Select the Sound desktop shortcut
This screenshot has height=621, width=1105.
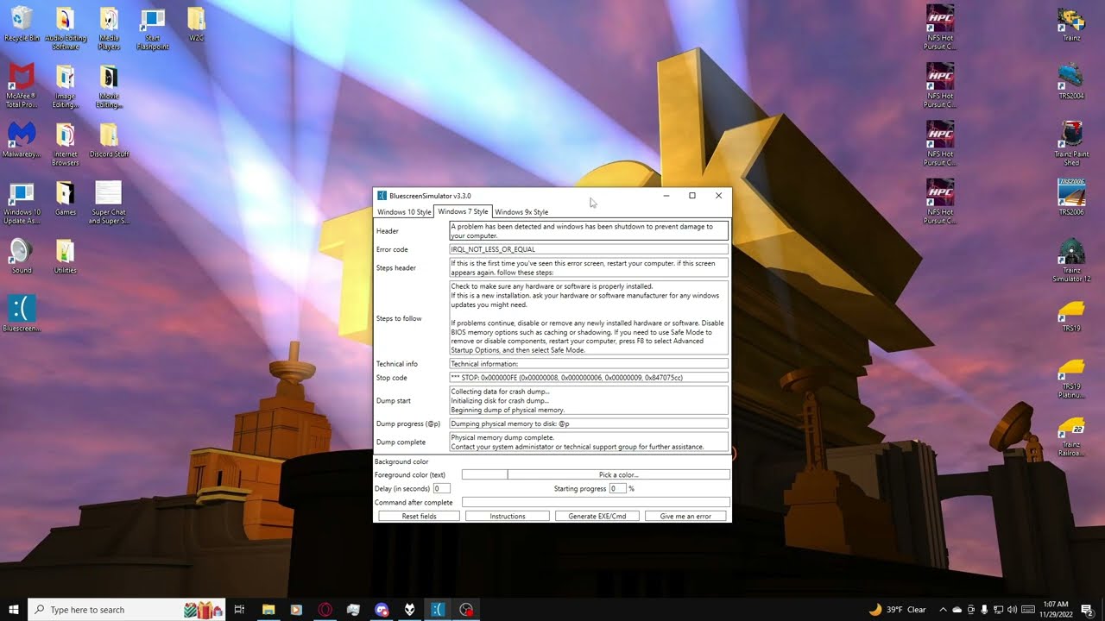coord(22,255)
